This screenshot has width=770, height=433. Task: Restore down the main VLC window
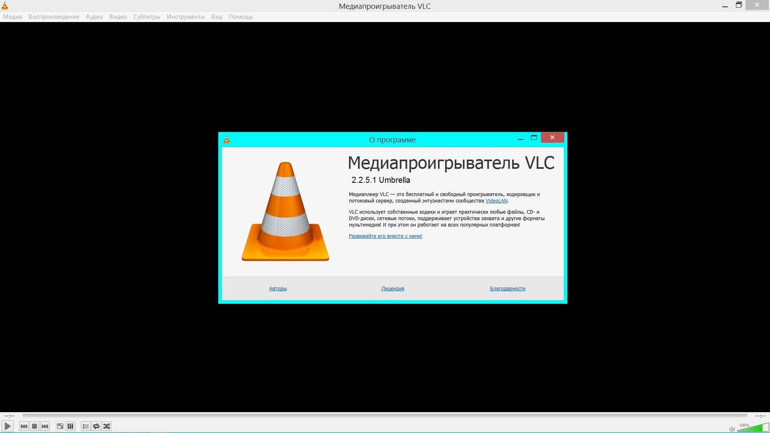[739, 5]
